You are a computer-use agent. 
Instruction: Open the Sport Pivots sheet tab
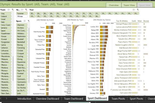click(136, 99)
